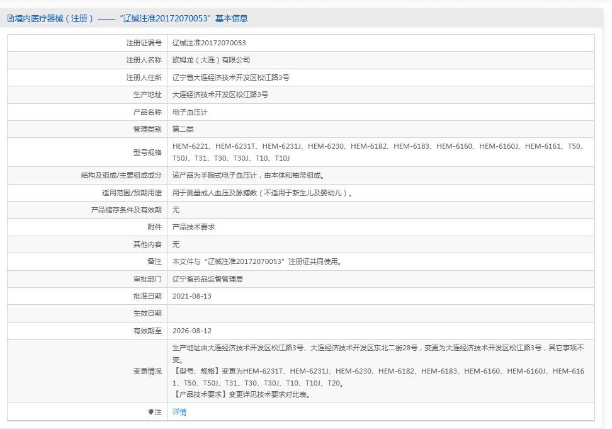Open the 详情 details link

point(180,411)
